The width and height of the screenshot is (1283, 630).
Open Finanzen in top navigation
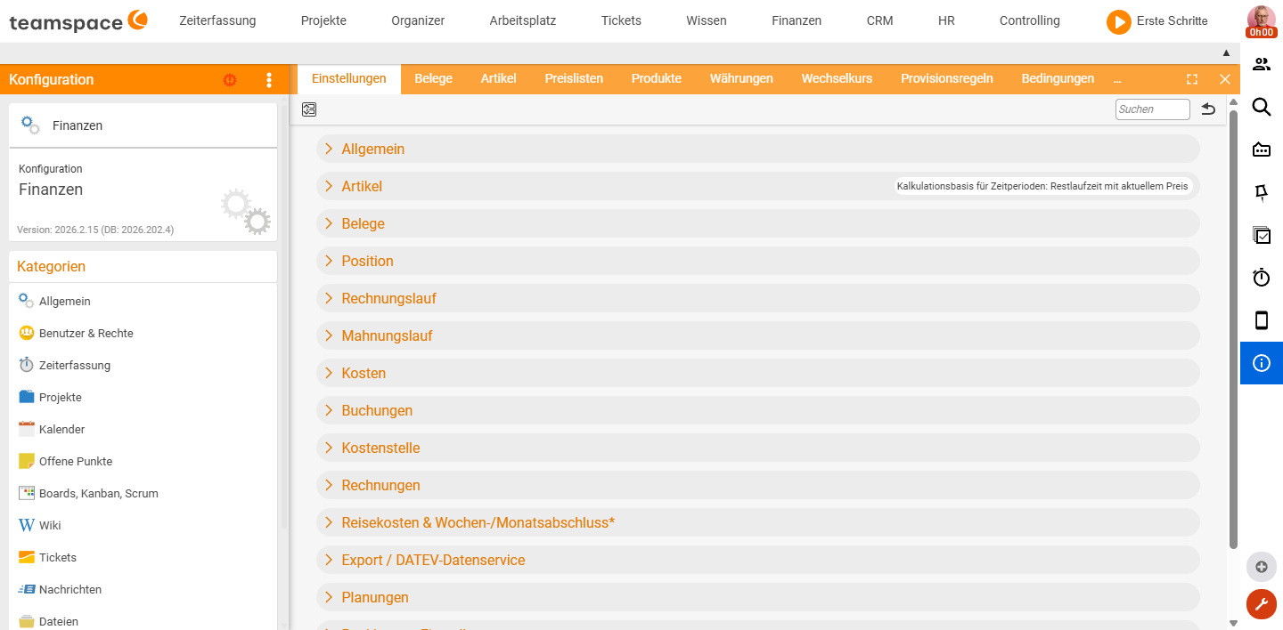pos(797,20)
